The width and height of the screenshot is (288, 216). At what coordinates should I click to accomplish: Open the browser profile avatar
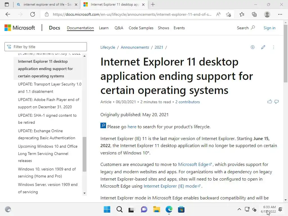(267, 14)
